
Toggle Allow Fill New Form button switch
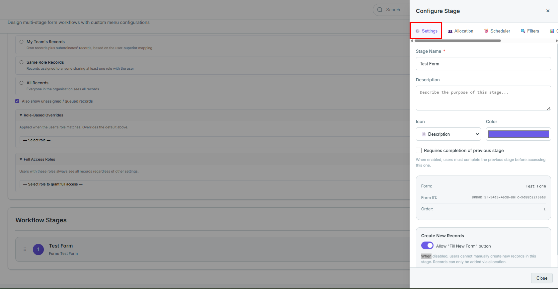tap(427, 246)
